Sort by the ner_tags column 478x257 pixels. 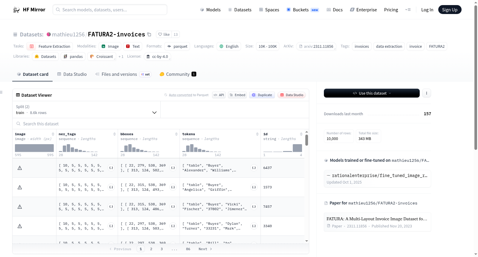pyautogui.click(x=114, y=134)
